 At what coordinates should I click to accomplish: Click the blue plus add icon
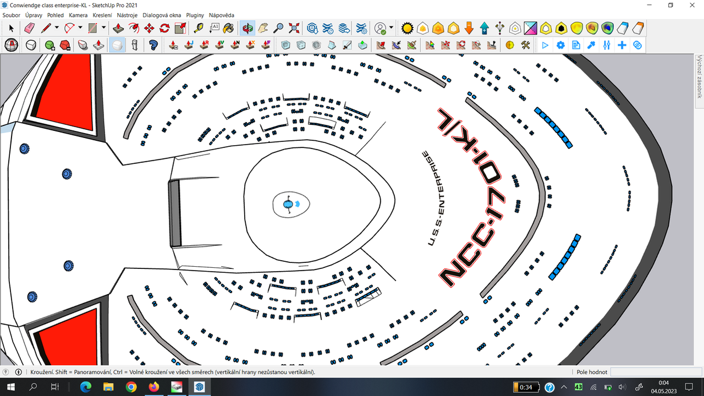click(x=622, y=45)
